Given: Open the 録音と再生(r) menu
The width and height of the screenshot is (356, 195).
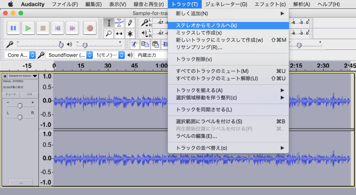Looking at the screenshot, I should click(149, 4).
